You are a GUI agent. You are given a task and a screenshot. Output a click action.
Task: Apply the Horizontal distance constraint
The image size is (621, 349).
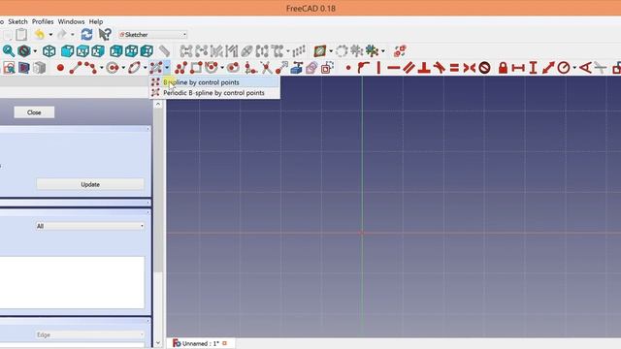pos(518,68)
